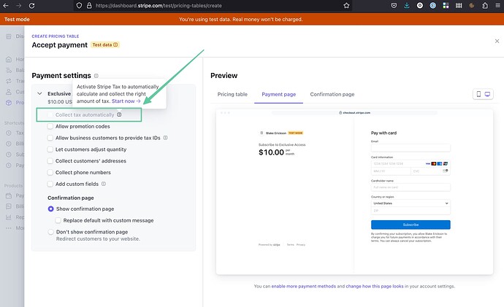Open the Pocket save icon in toolbar
The image size is (504, 307).
394,5
